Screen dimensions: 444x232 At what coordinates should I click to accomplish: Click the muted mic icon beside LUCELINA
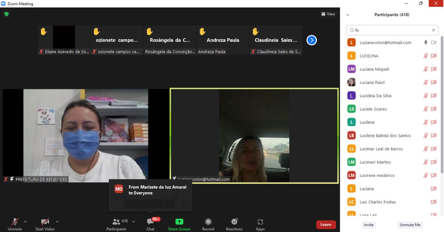coord(426,56)
